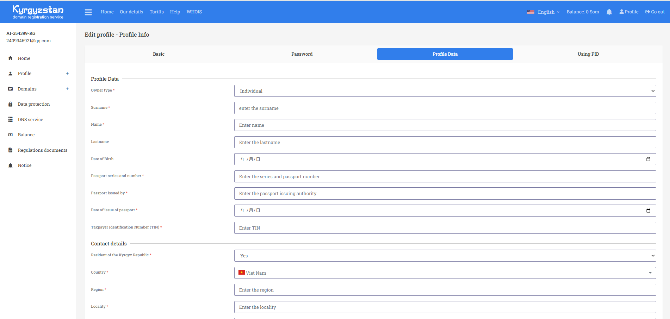The image size is (670, 319).
Task: Open Data protection in the sidebar
Action: point(34,104)
